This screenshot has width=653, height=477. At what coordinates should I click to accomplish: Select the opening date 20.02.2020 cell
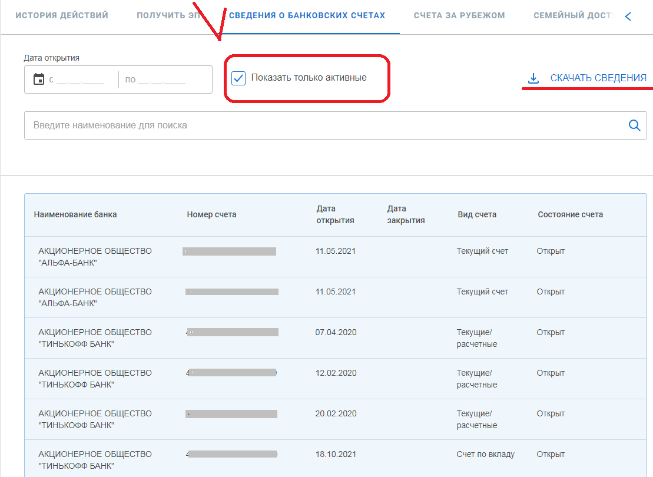point(336,413)
